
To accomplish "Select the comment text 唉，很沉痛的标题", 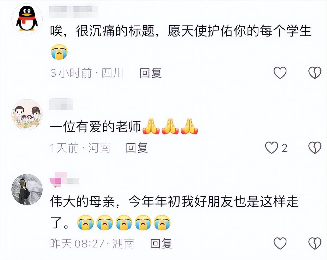I will click(x=103, y=31).
